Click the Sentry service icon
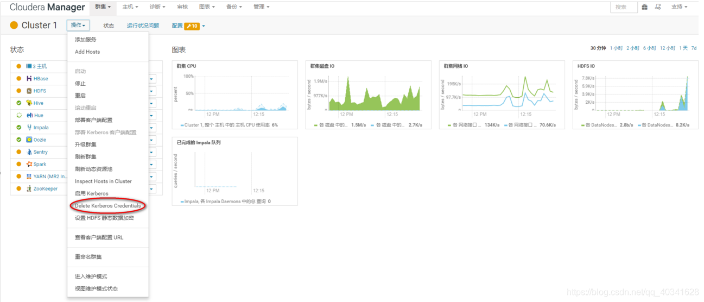 [x=29, y=152]
